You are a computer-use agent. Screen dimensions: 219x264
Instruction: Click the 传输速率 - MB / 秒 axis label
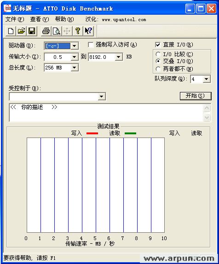tap(90, 244)
